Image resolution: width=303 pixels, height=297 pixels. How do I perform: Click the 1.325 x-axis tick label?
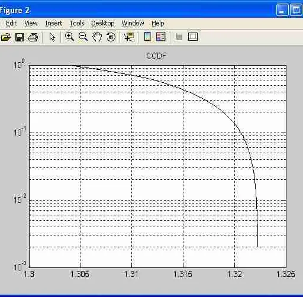click(x=286, y=274)
